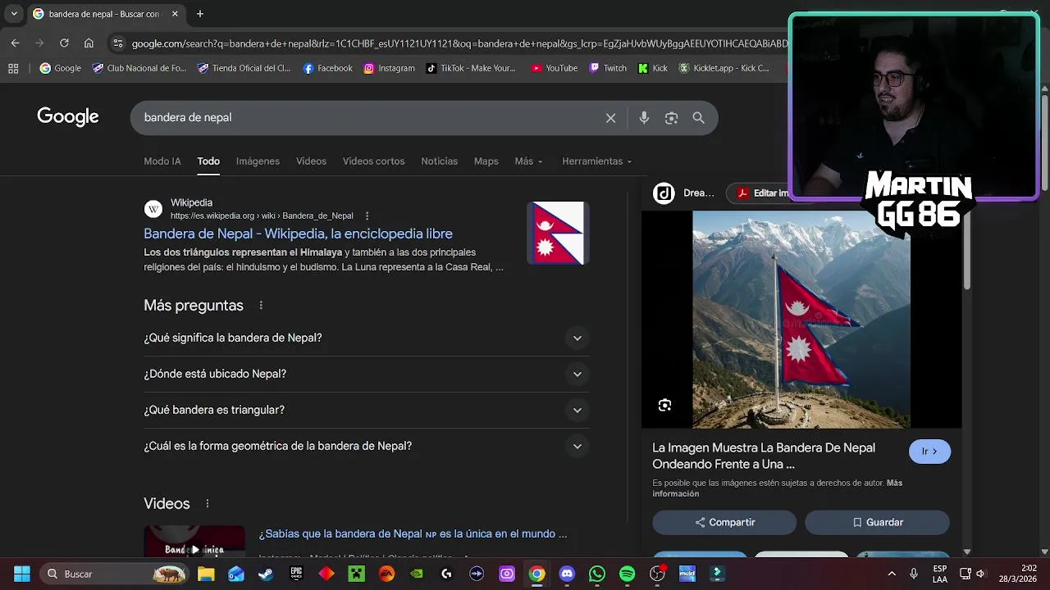
Task: Open Steam from the taskbar
Action: click(x=266, y=574)
